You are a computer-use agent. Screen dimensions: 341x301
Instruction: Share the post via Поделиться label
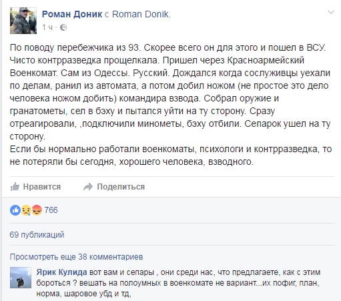tap(121, 187)
